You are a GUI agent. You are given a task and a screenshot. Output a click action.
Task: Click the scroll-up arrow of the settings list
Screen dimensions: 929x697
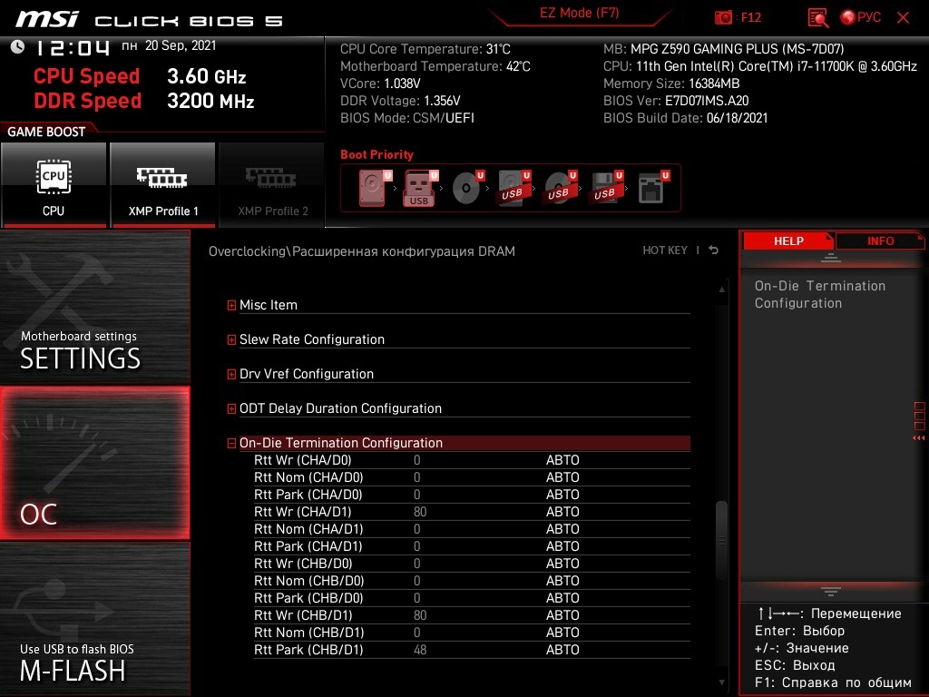[x=721, y=290]
